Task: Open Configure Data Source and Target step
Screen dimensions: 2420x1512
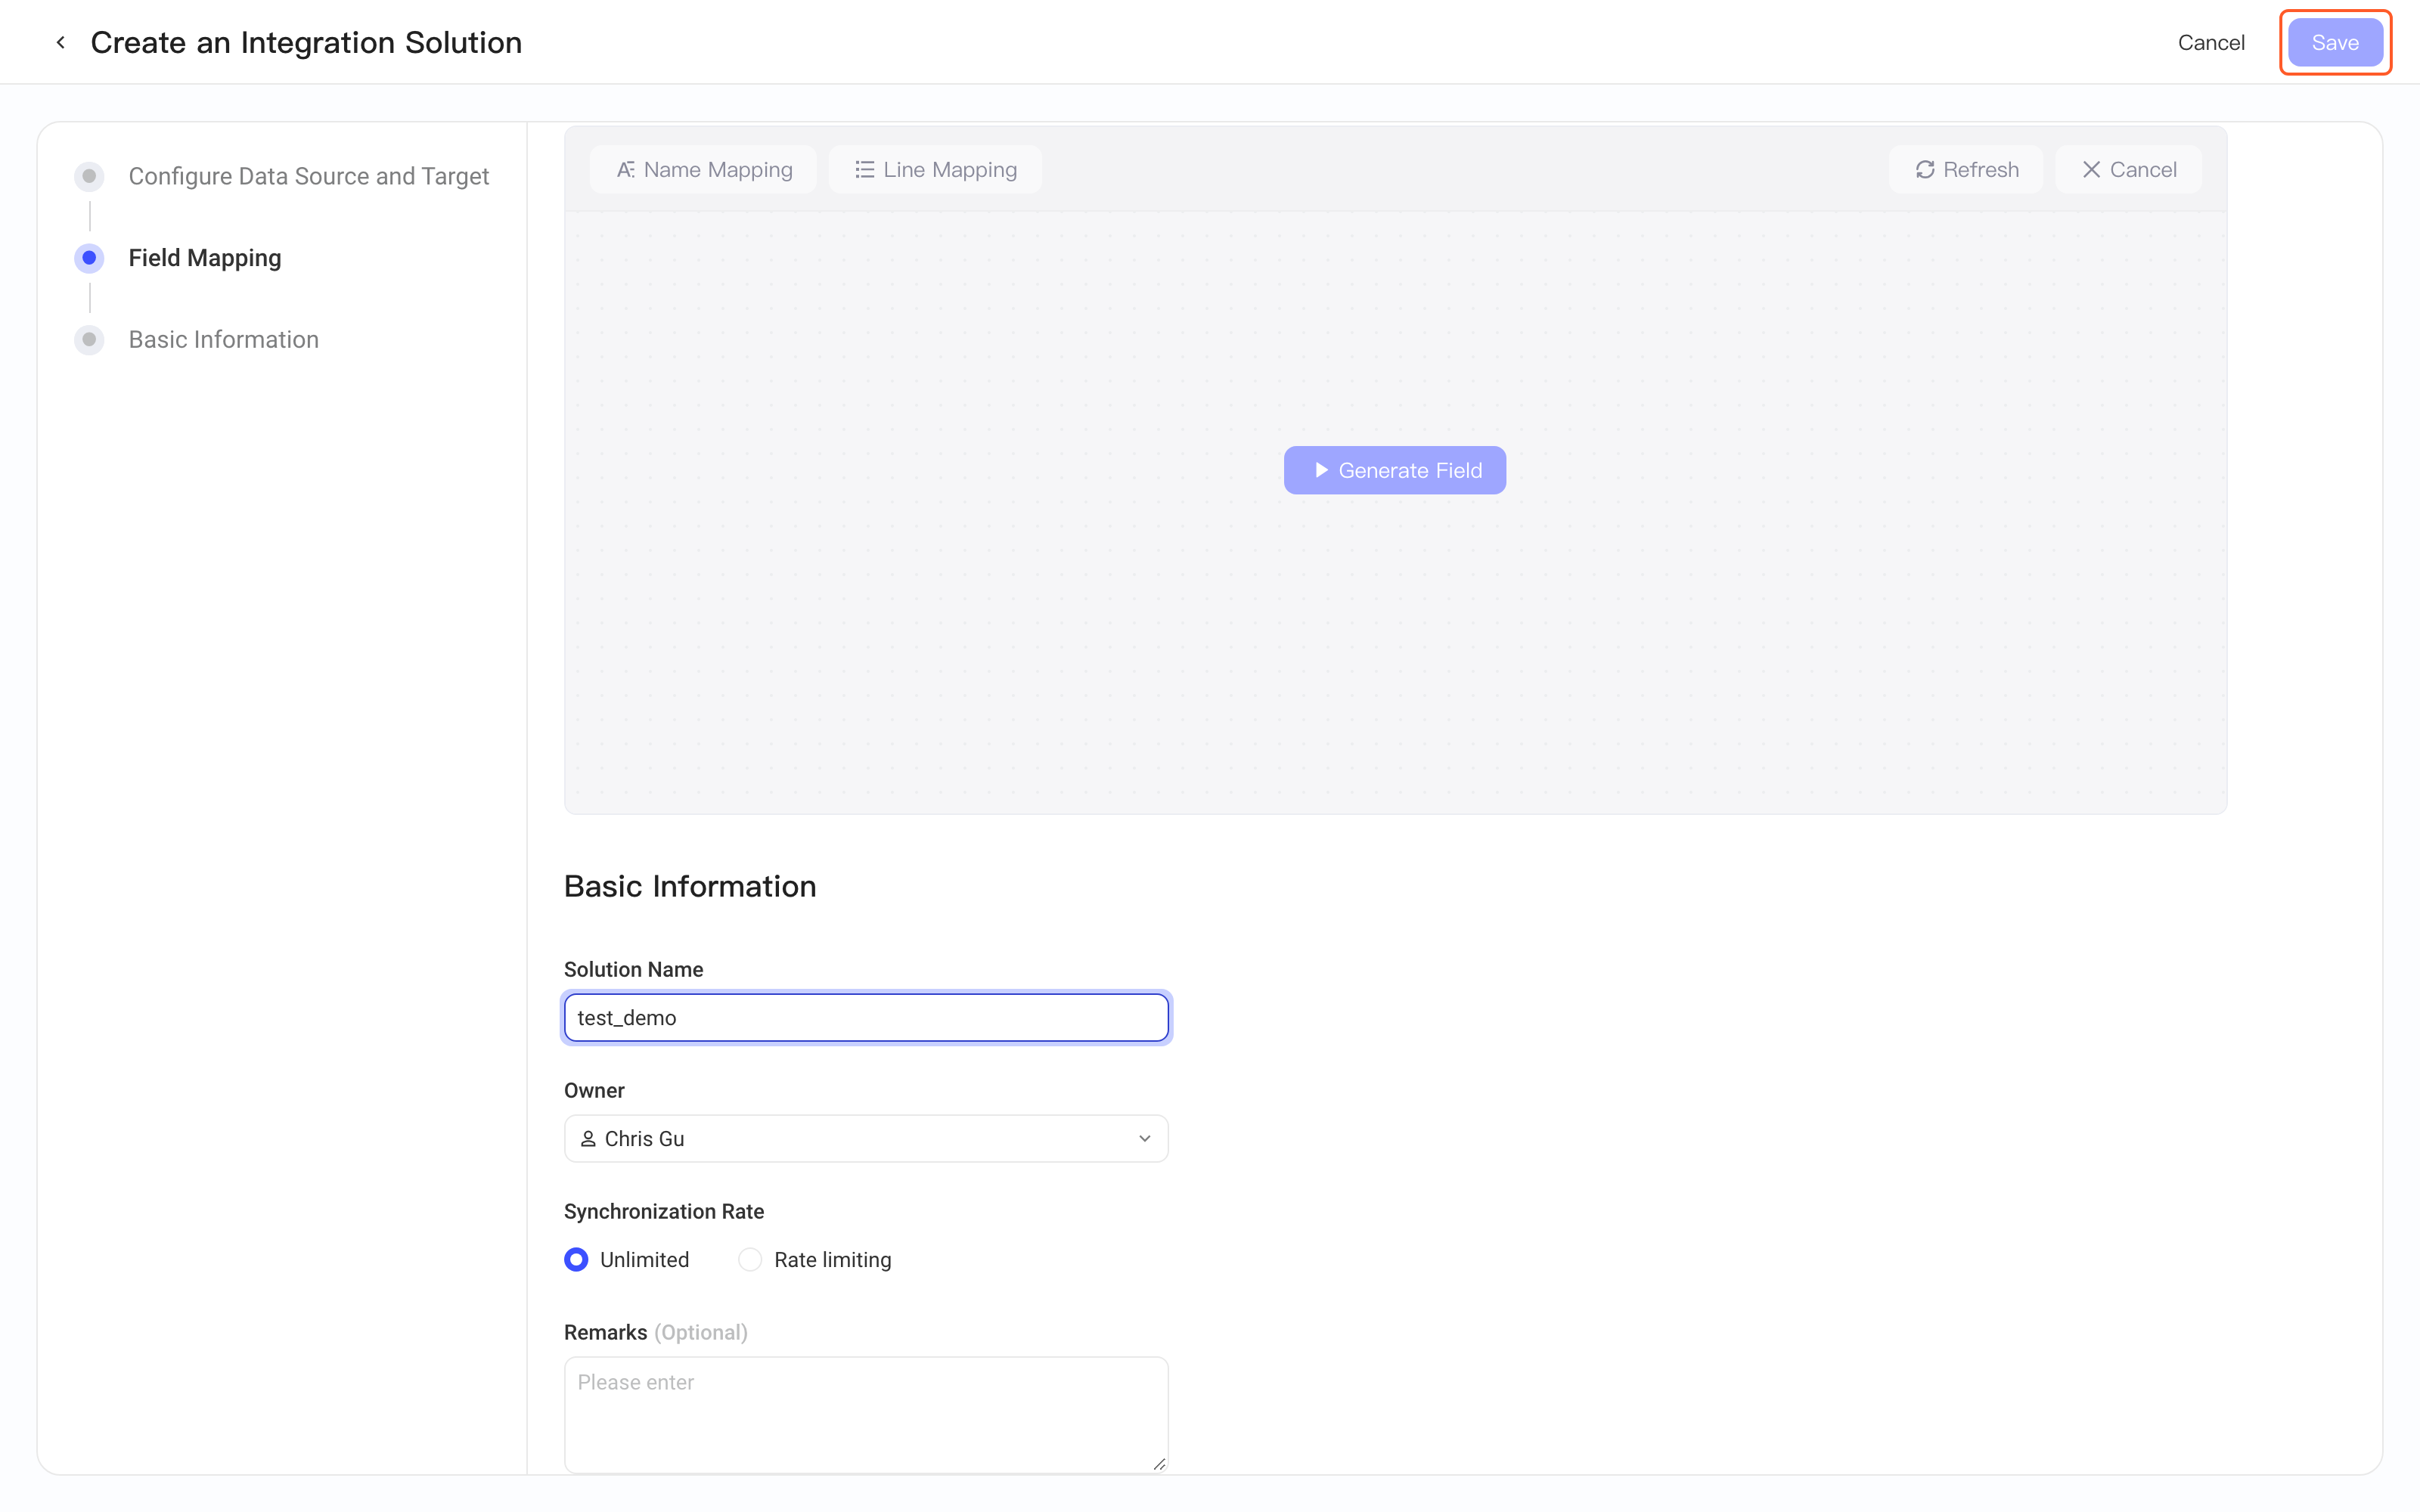Action: (x=308, y=176)
